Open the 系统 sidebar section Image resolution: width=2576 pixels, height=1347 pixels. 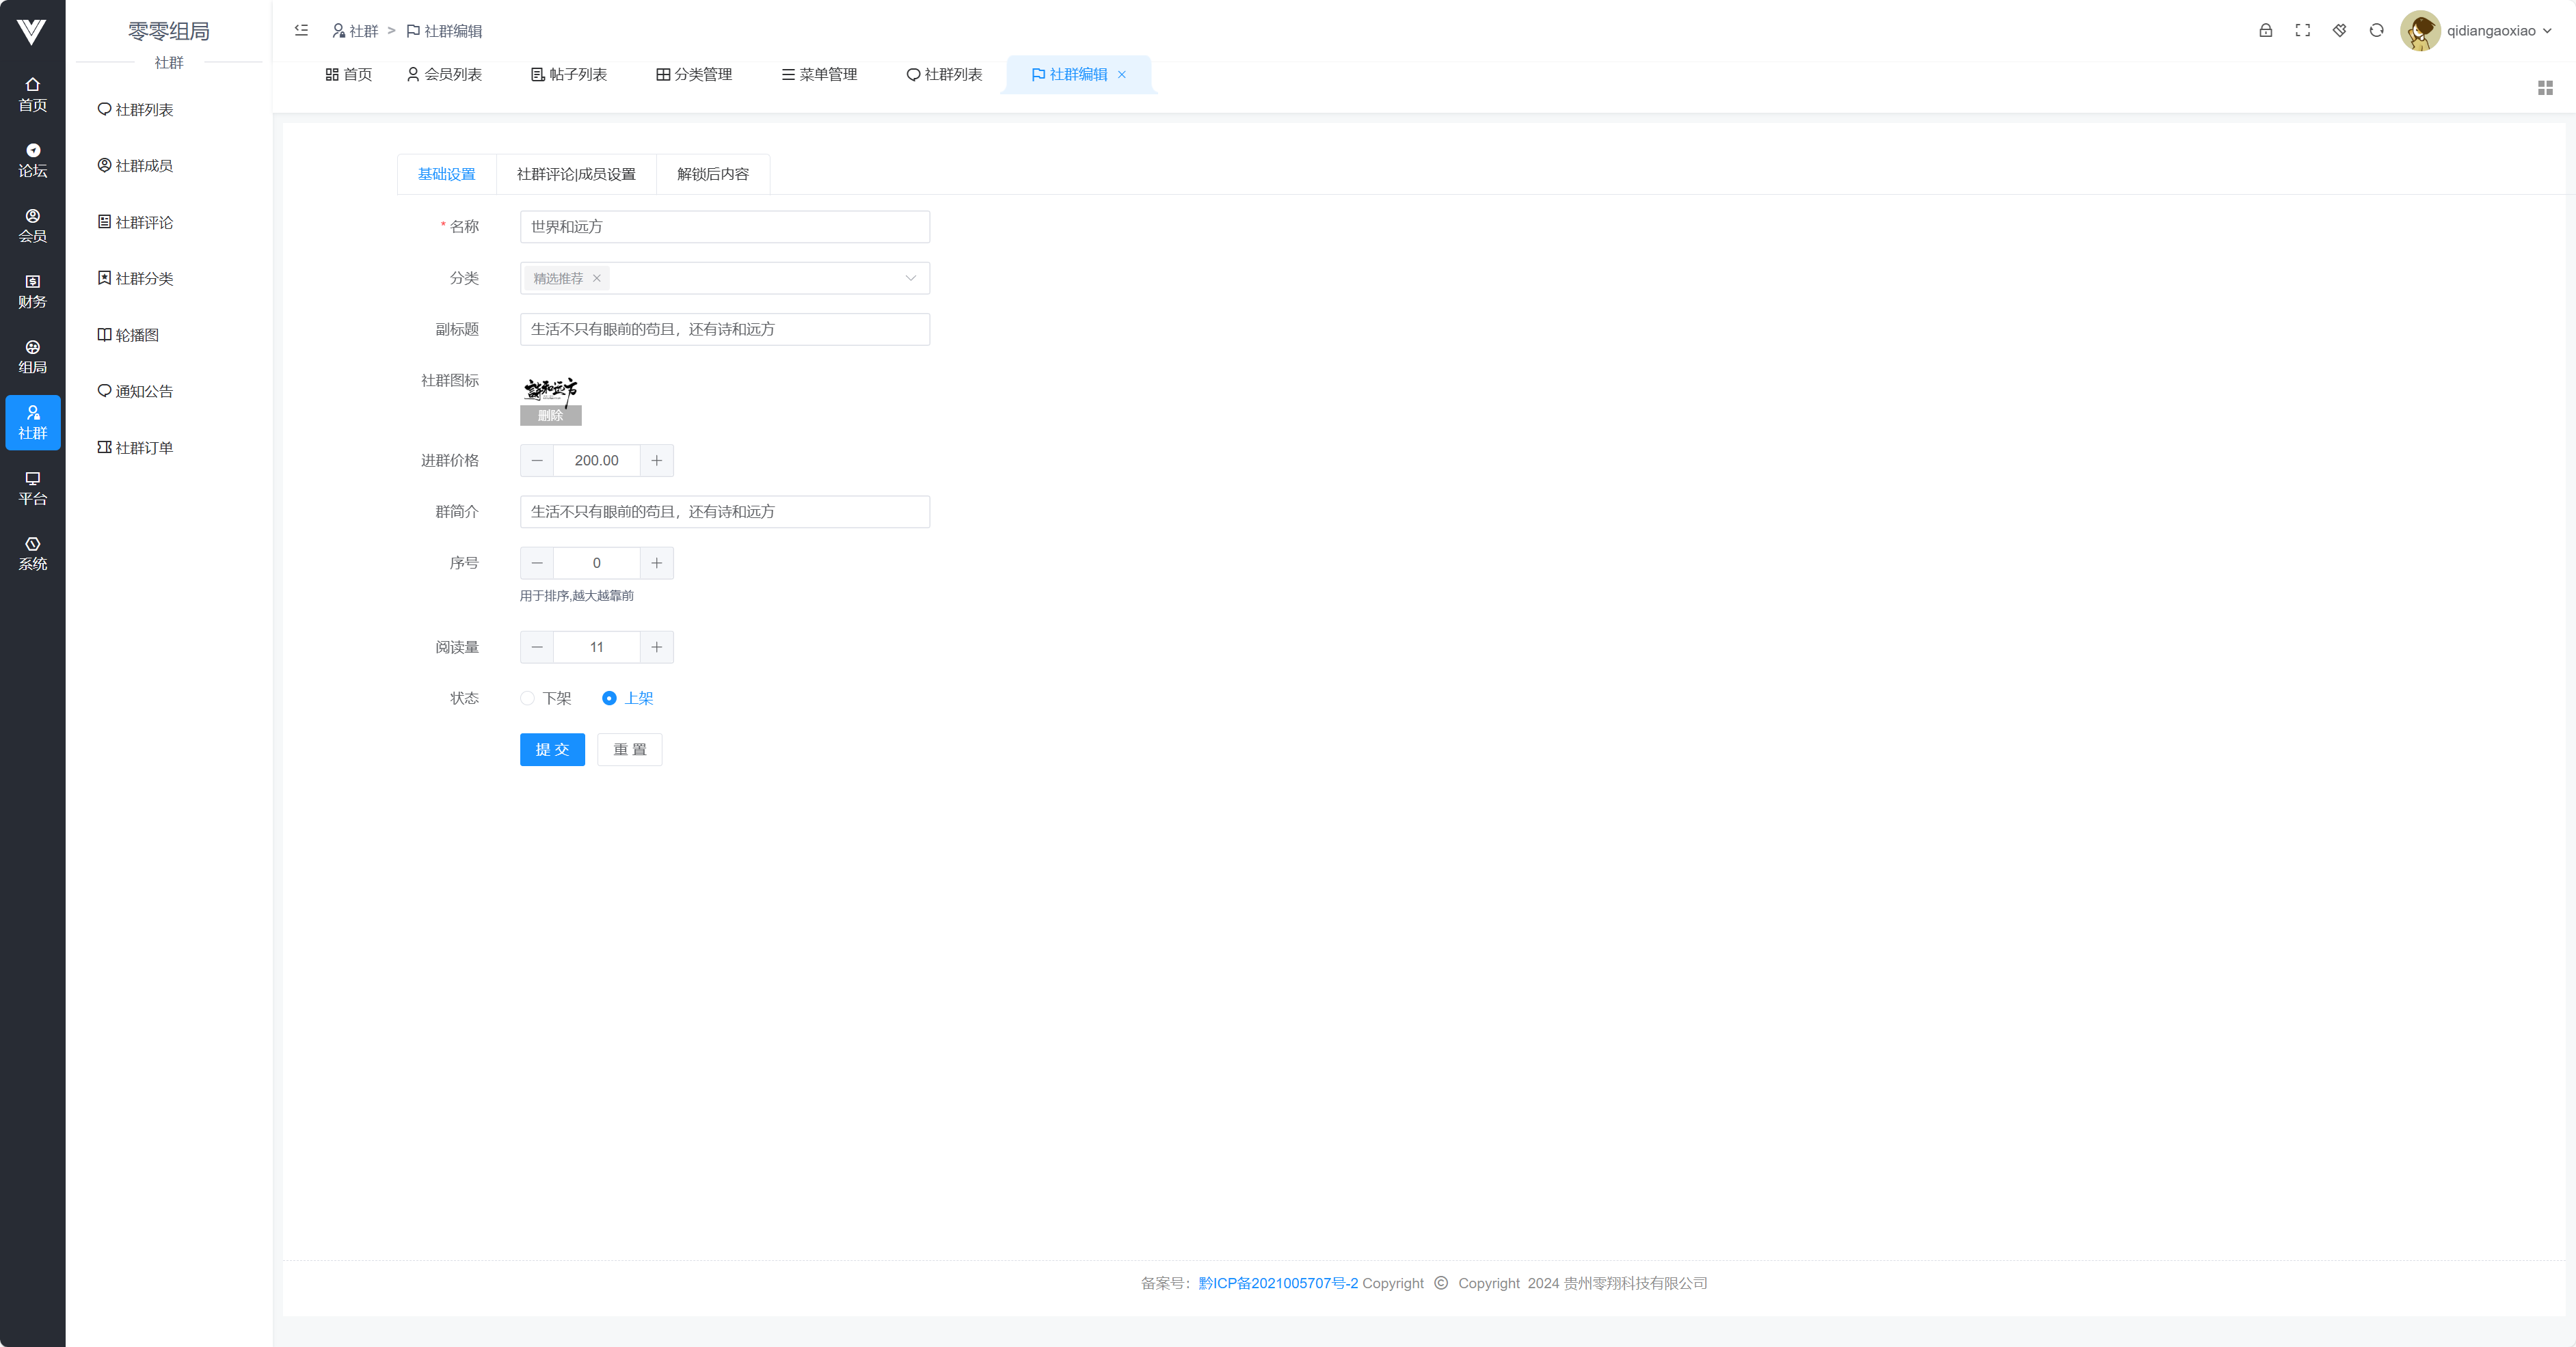coord(32,553)
